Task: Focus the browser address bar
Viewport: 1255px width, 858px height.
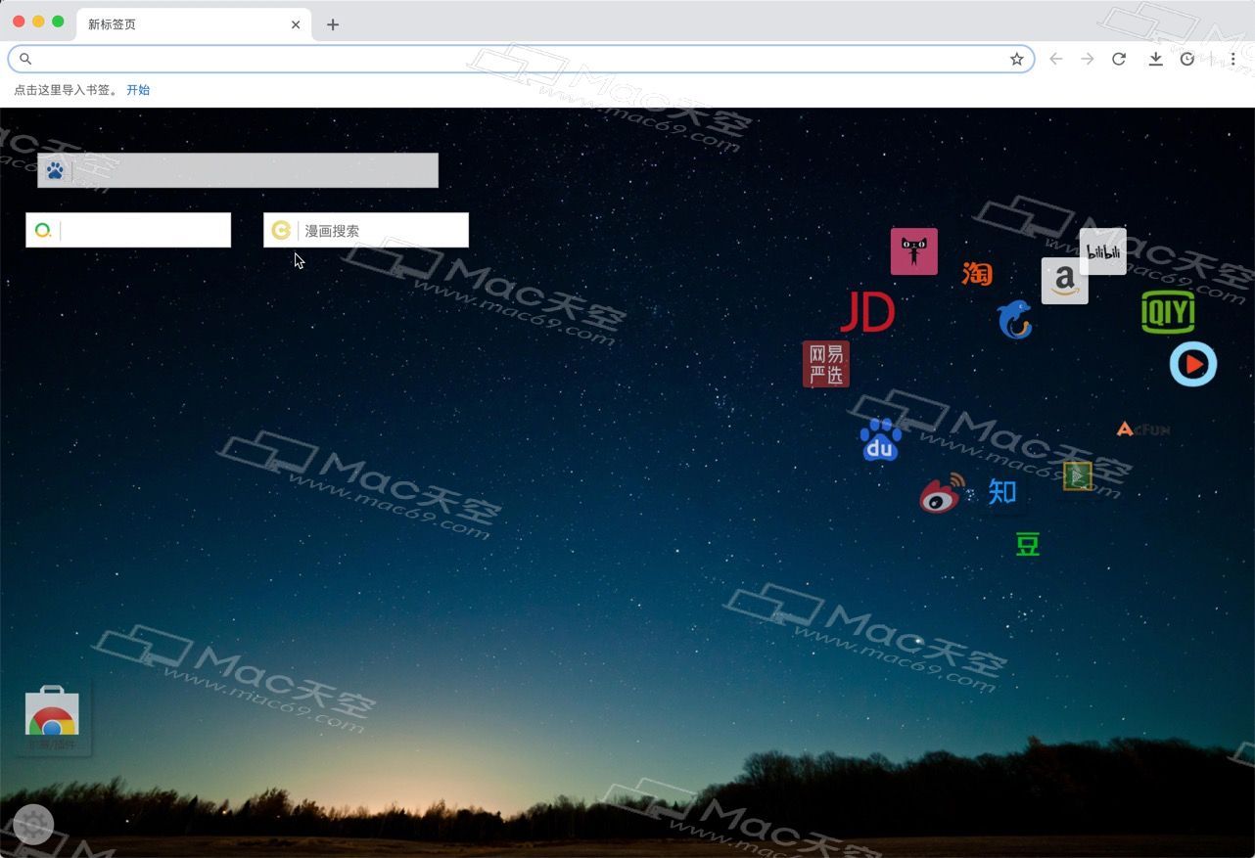Action: 521,59
